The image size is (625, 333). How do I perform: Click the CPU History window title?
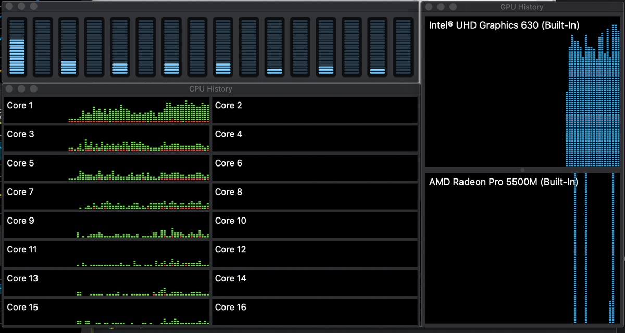click(x=211, y=88)
